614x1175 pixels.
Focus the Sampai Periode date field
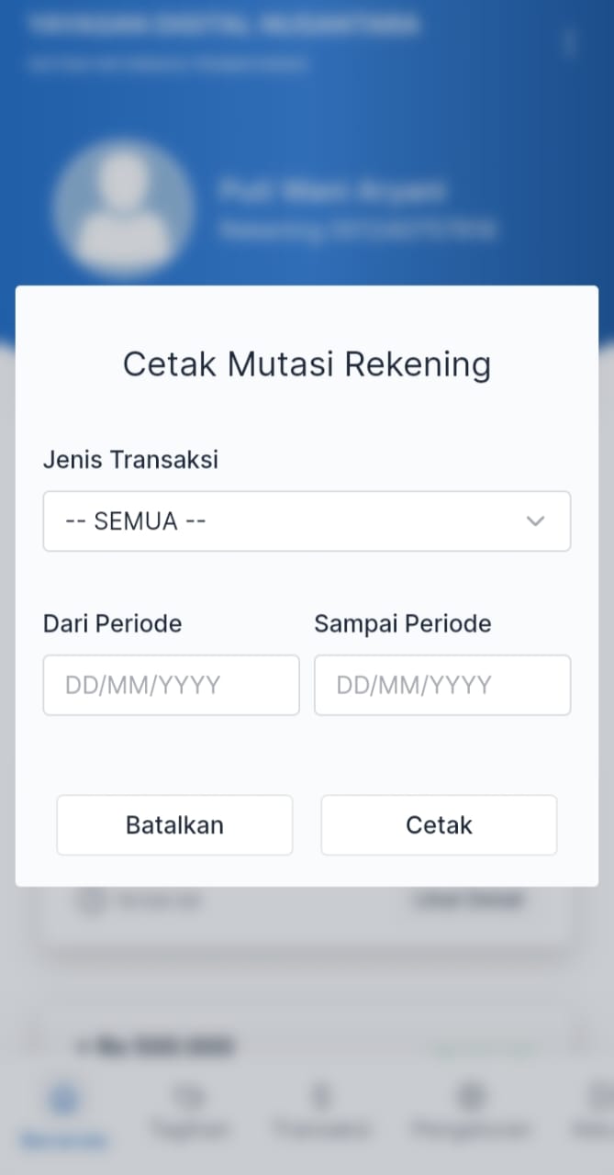(441, 685)
